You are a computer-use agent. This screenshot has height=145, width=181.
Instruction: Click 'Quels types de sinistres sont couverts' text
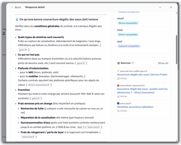tap(41, 37)
